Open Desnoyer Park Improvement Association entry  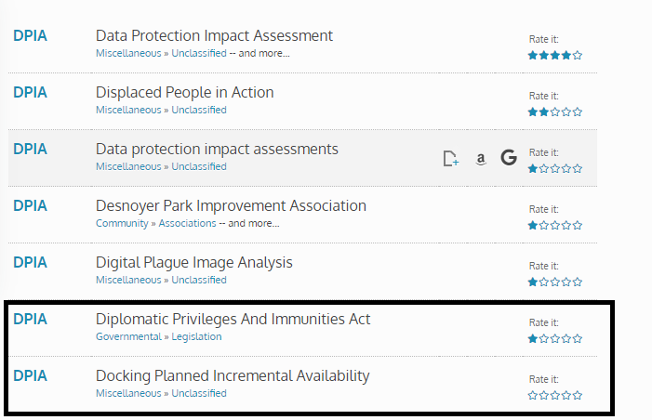[231, 205]
